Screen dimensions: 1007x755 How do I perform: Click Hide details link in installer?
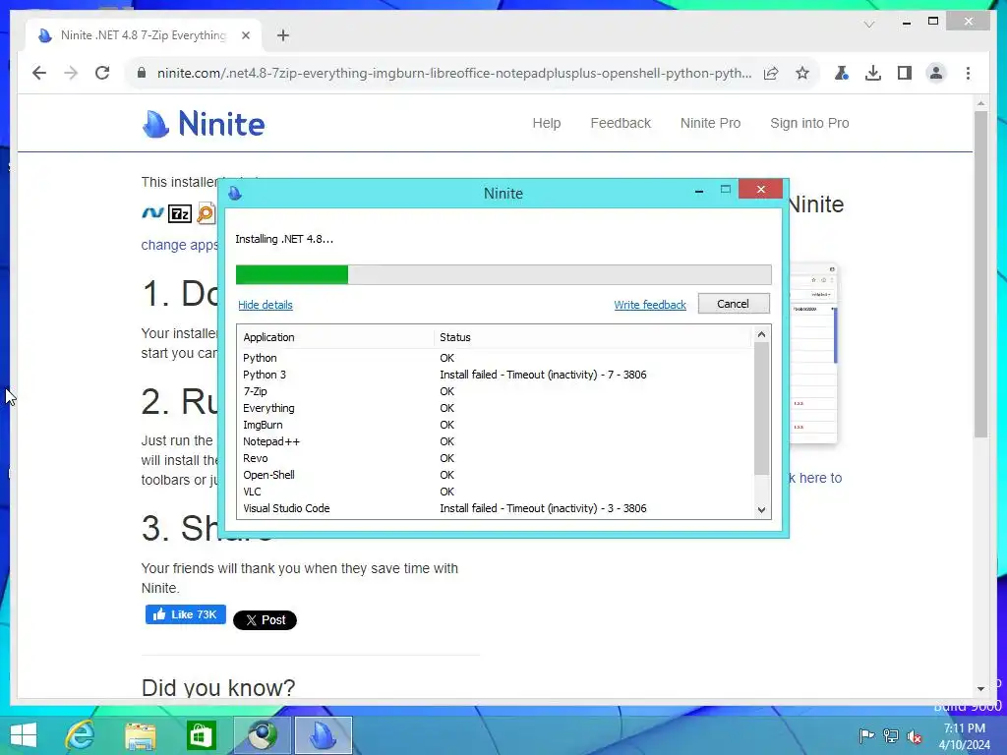[x=266, y=305]
